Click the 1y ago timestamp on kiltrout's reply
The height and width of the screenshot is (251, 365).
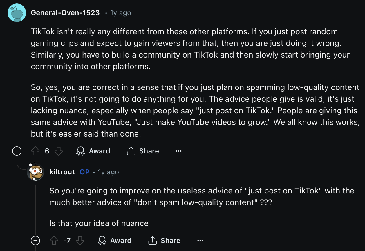[x=109, y=172]
